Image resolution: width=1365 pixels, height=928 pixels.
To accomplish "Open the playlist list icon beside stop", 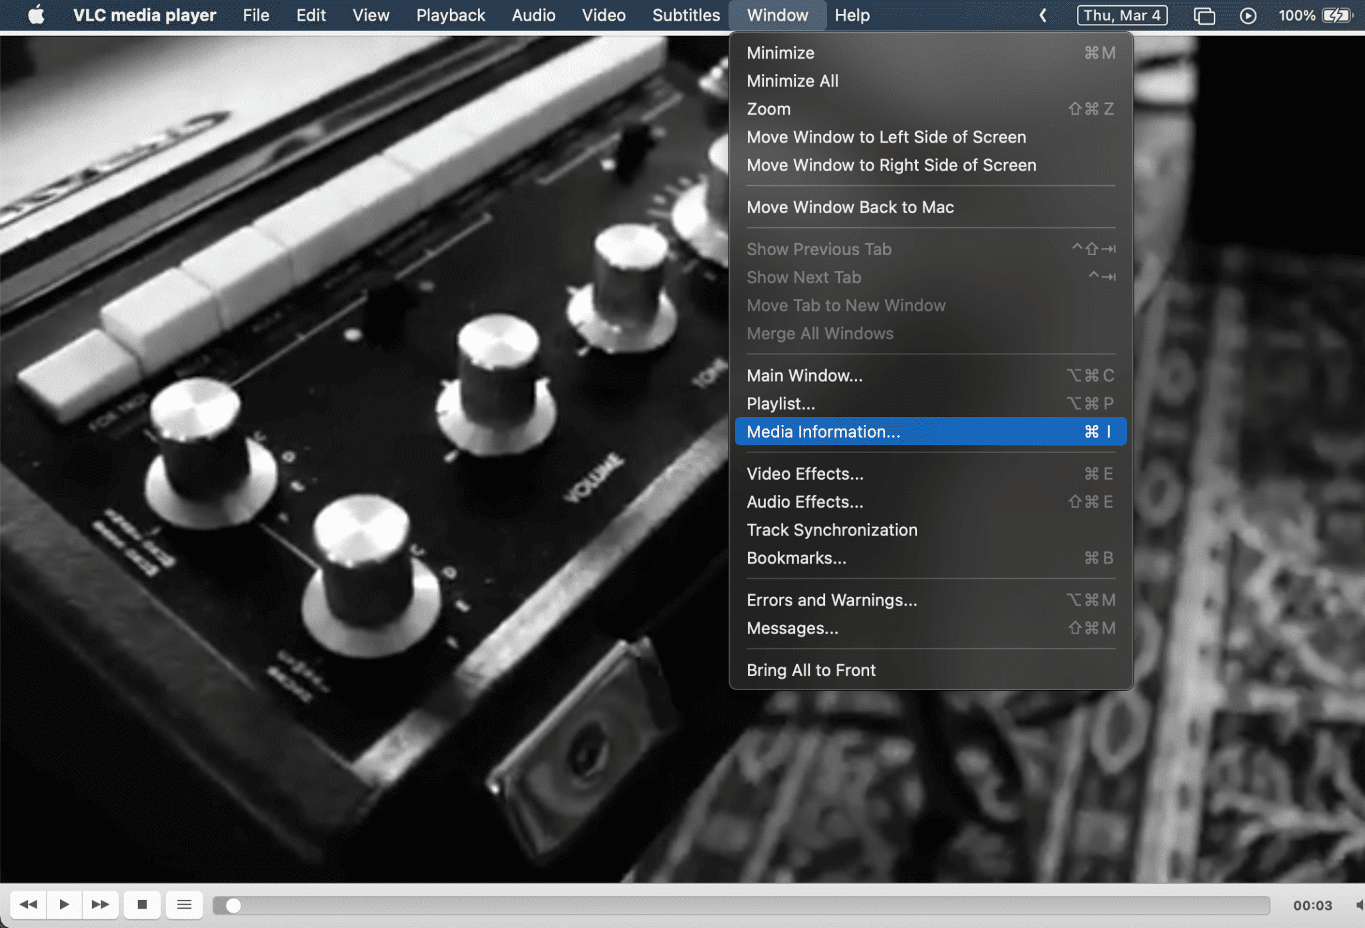I will tap(184, 904).
